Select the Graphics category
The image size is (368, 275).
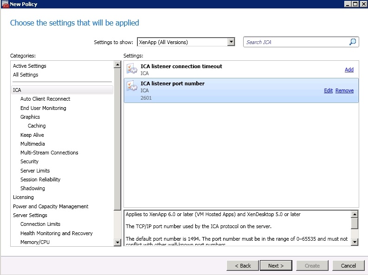click(x=30, y=117)
